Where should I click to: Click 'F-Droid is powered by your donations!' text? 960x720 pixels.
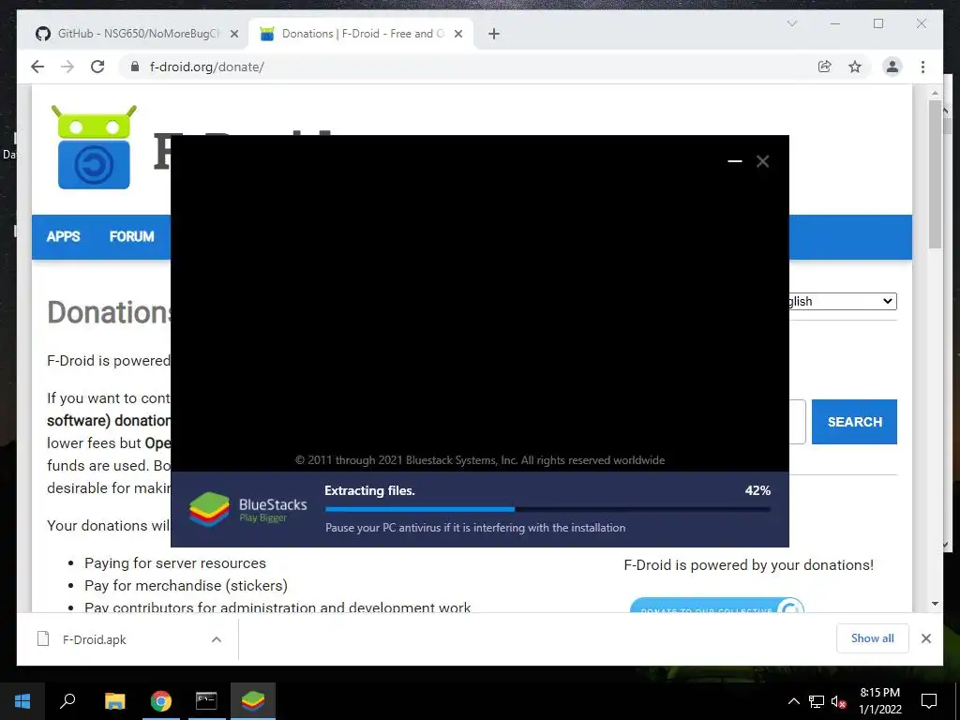(x=748, y=565)
